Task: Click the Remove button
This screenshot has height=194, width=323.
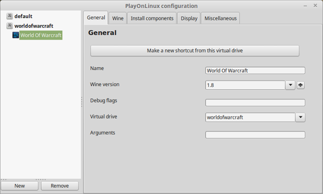Action: click(60, 186)
